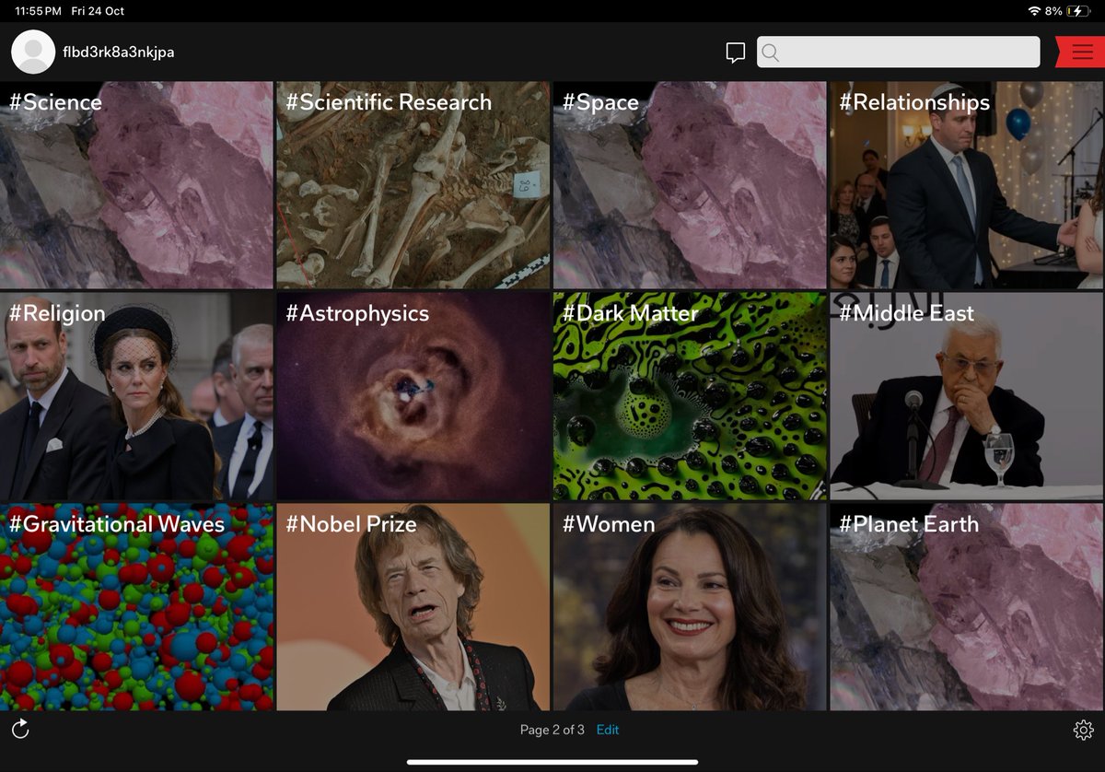This screenshot has height=772, width=1105.
Task: Tap the Edit link in footer
Action: pos(608,730)
